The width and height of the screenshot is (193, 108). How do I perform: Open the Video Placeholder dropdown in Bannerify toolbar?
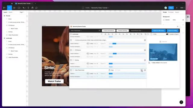point(76,31)
